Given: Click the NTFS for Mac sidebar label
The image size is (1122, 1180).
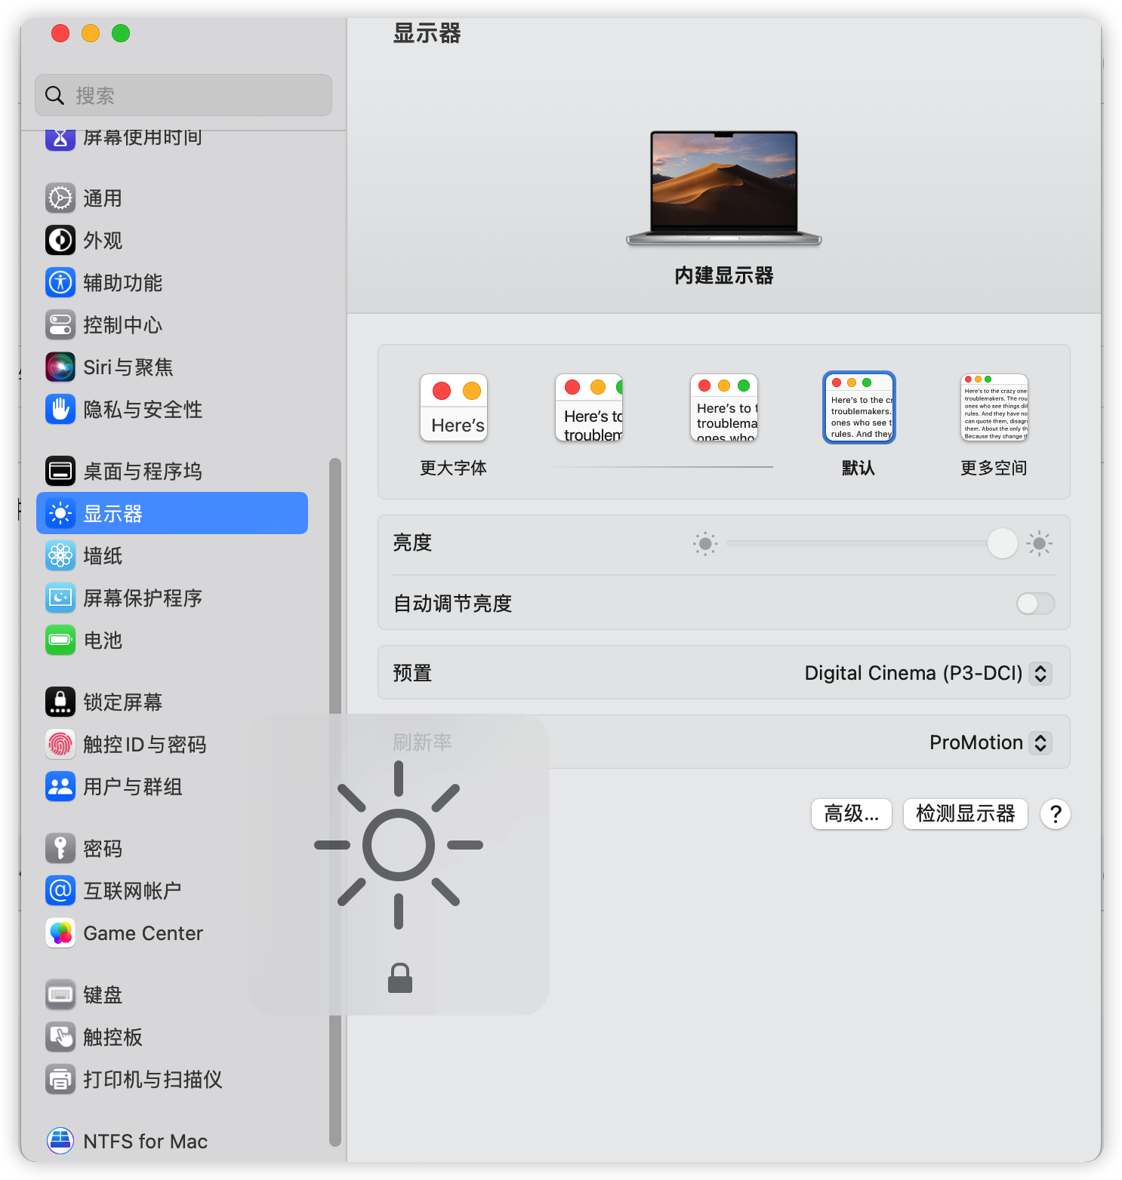Looking at the screenshot, I should [x=146, y=1142].
